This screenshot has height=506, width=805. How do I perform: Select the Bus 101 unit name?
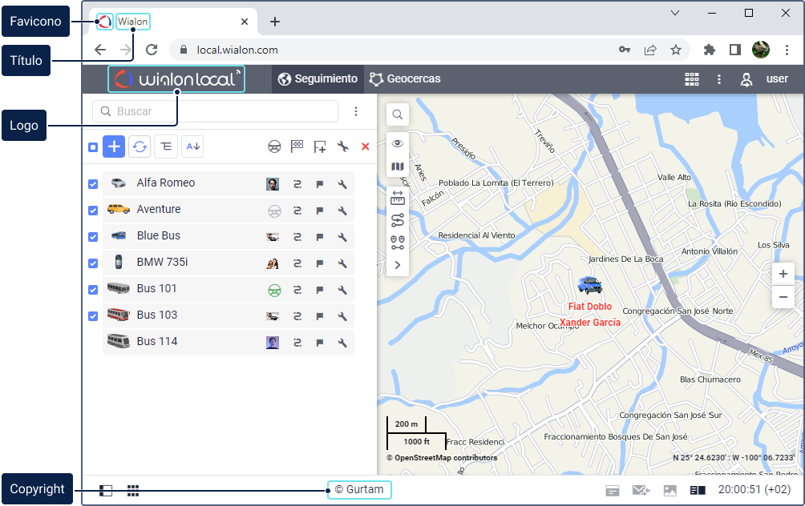tap(156, 289)
